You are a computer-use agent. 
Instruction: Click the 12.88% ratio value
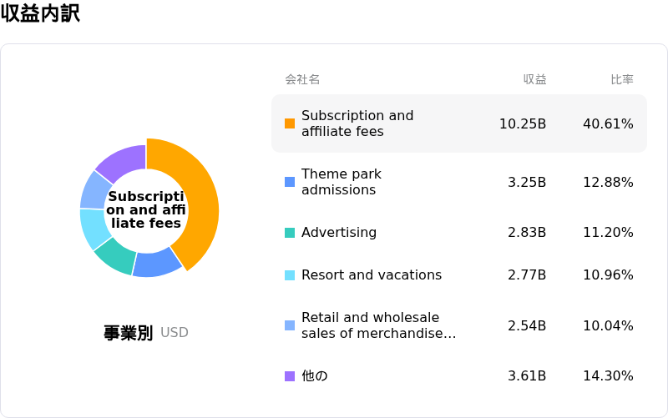pyautogui.click(x=608, y=182)
